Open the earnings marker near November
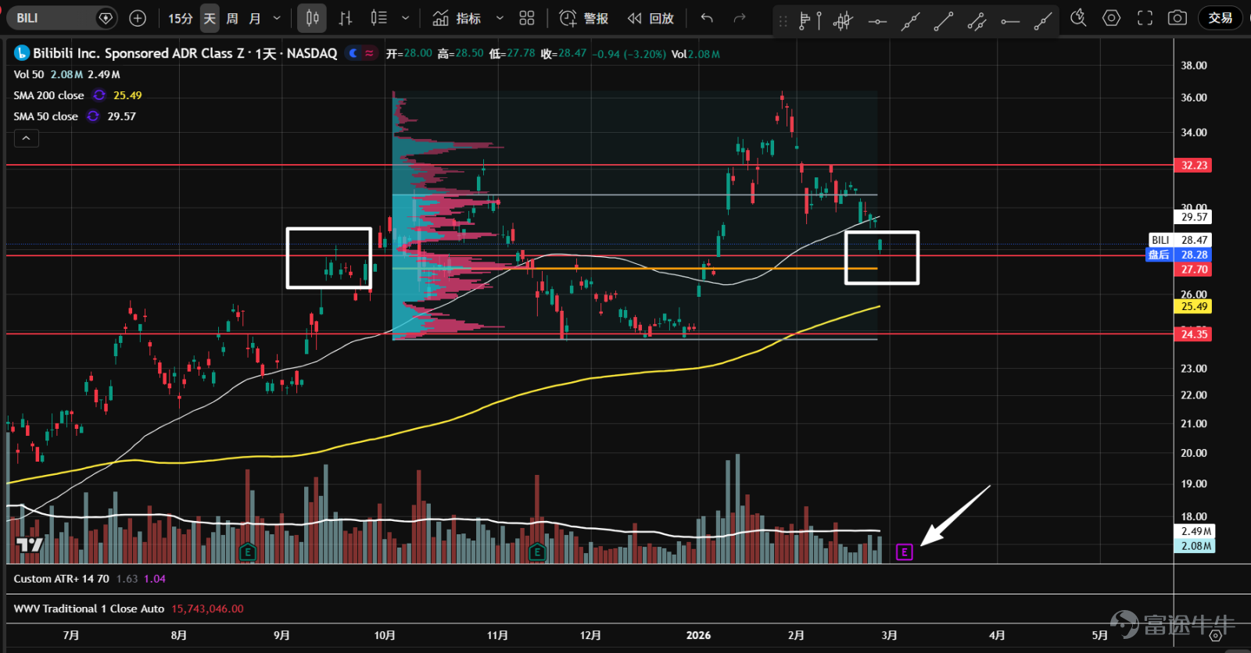Screen dimensions: 1251x653 [x=537, y=552]
